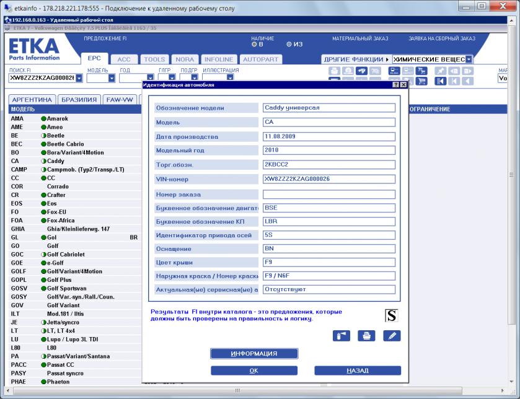Click МАТЕРИАЛЬНЫЙ ЗАКАЗ header link
Image resolution: width=520 pixels, height=399 pixels.
(x=360, y=38)
